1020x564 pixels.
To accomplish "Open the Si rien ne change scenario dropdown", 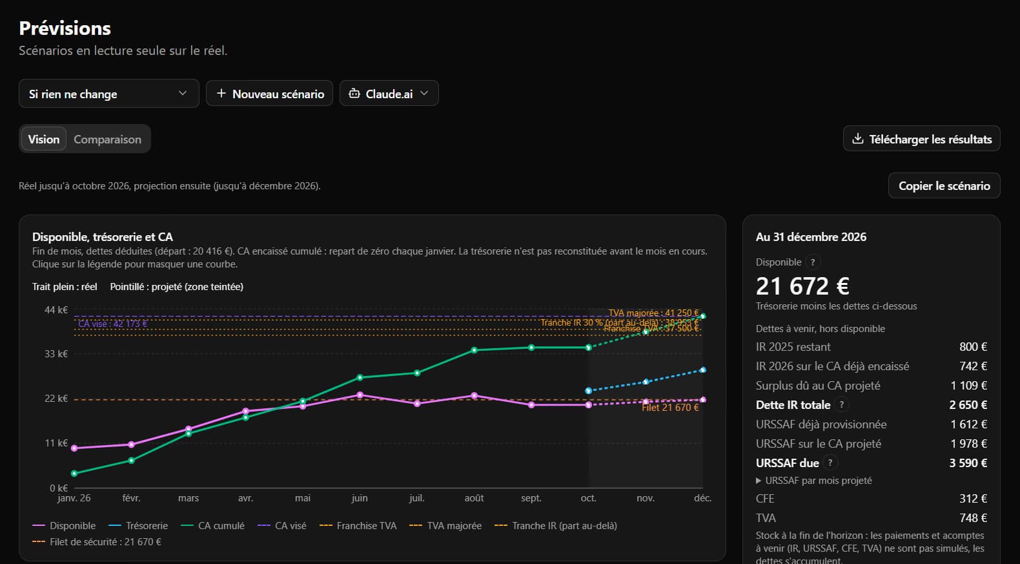I will [108, 94].
